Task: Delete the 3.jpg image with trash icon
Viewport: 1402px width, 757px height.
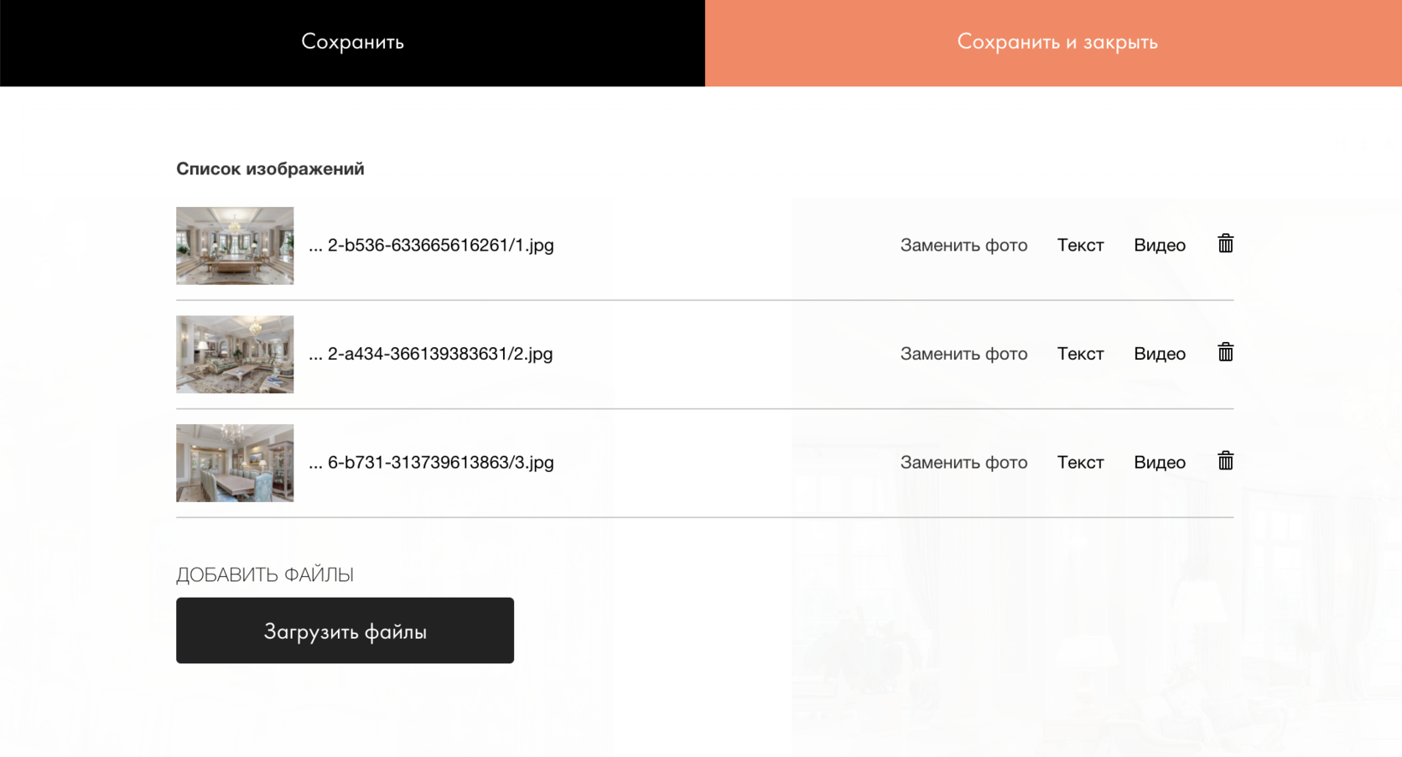Action: (x=1225, y=461)
